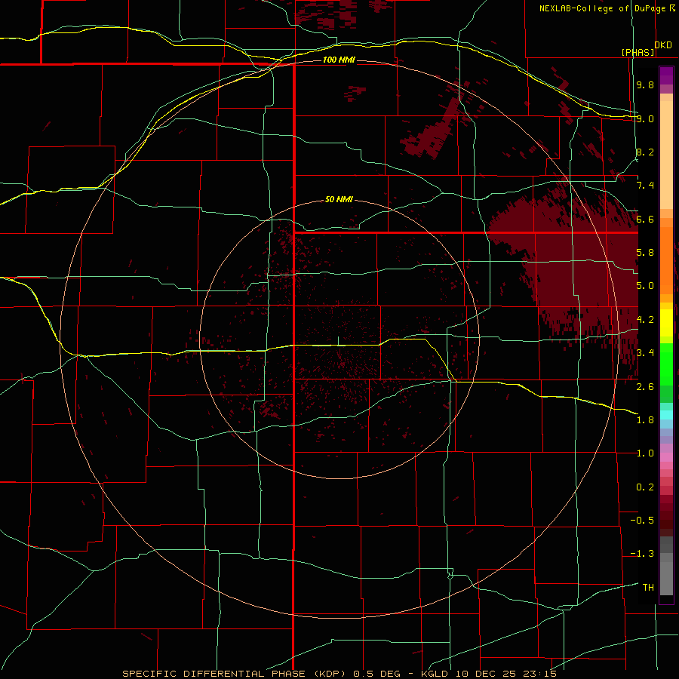Screen dimensions: 679x679
Task: Click the 5.0 scale value
Action: 645,286
